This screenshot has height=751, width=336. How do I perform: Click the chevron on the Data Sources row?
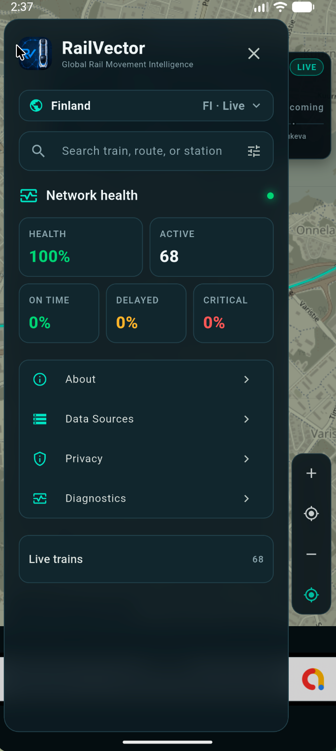click(x=247, y=419)
